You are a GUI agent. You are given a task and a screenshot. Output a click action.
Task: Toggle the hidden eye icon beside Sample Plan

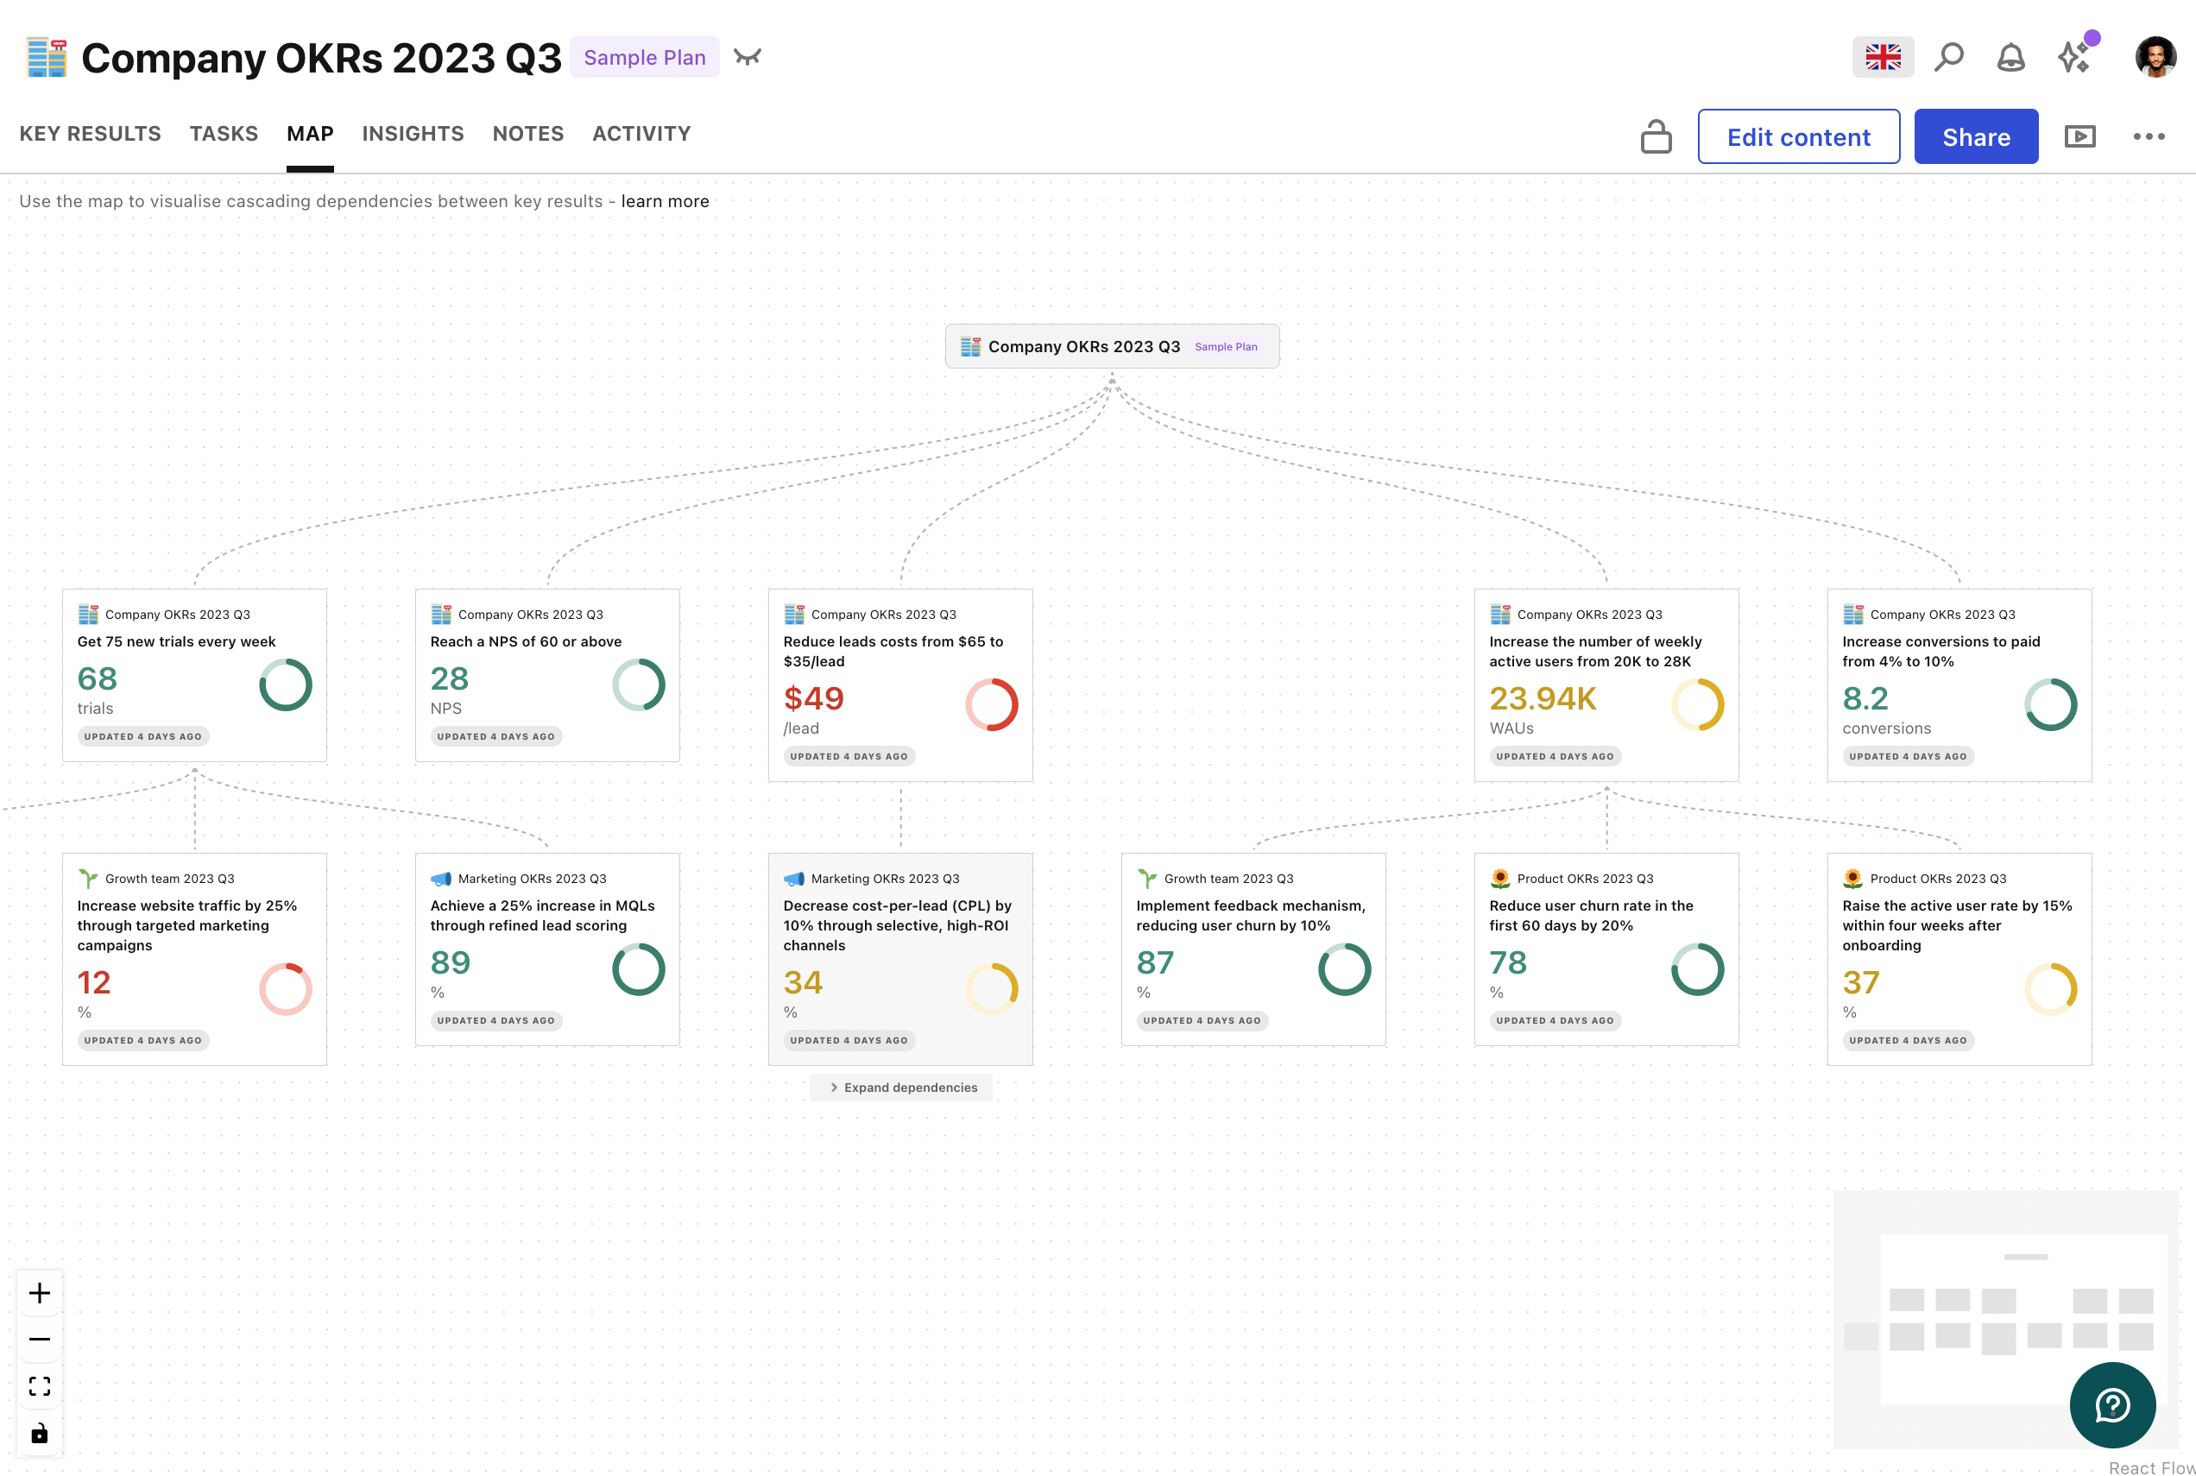tap(748, 58)
